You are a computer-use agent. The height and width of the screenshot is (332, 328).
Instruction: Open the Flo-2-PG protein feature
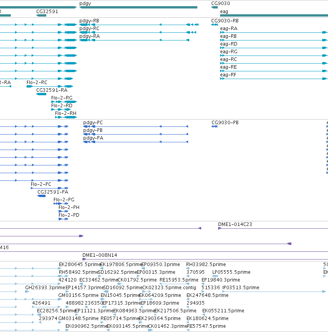(x=61, y=204)
